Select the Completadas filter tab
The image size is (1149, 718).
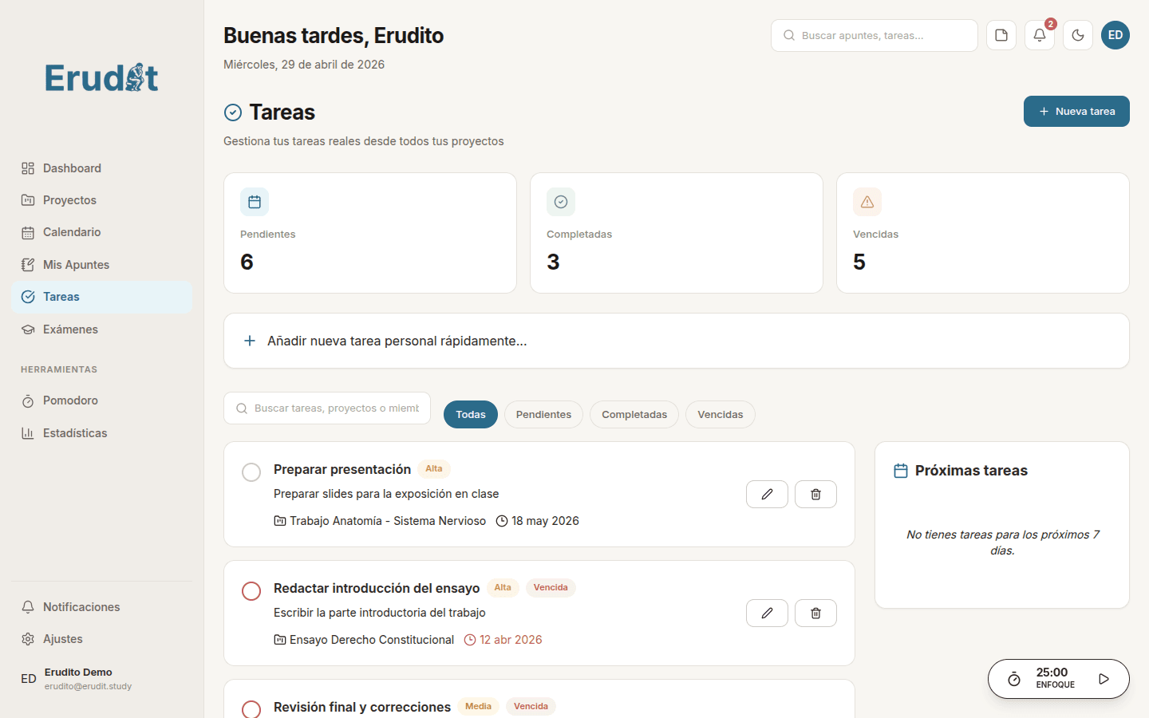pyautogui.click(x=634, y=414)
